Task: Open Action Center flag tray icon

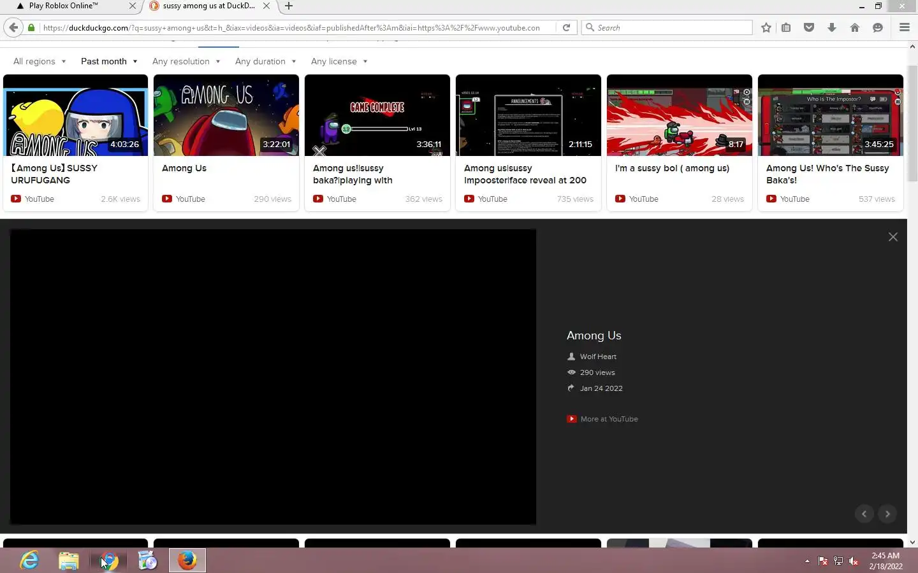Action: coord(823,561)
